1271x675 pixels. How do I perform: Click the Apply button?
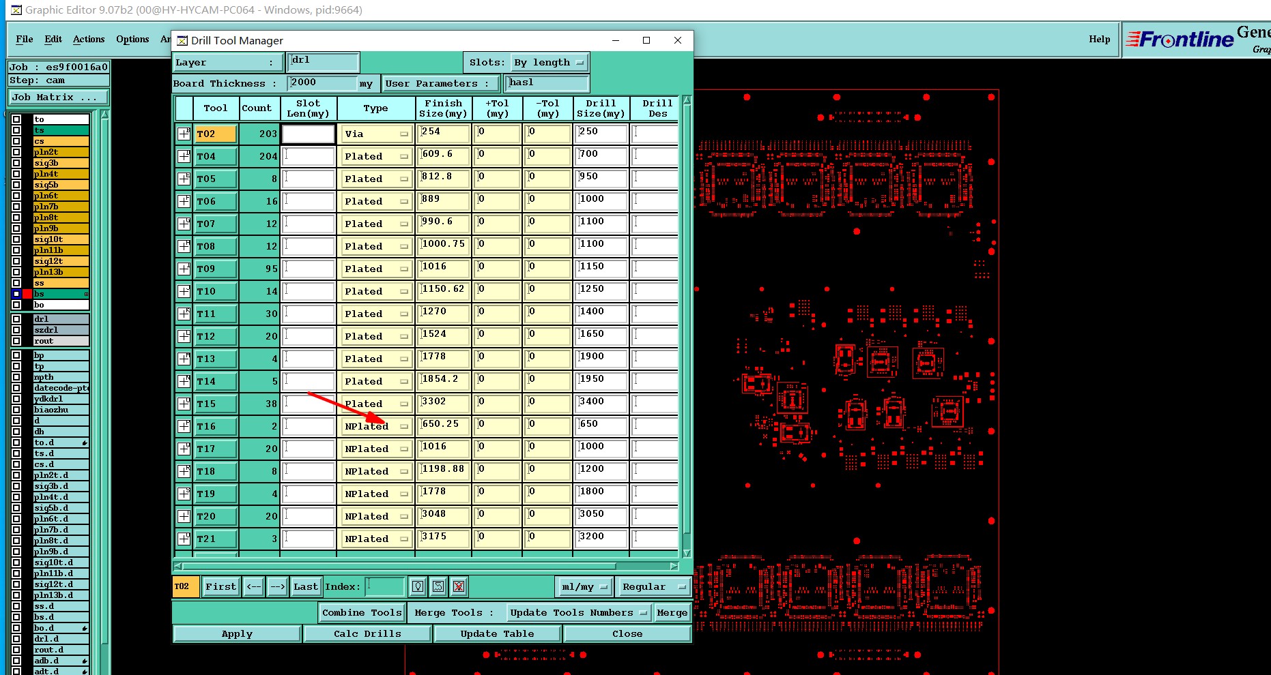click(x=237, y=633)
